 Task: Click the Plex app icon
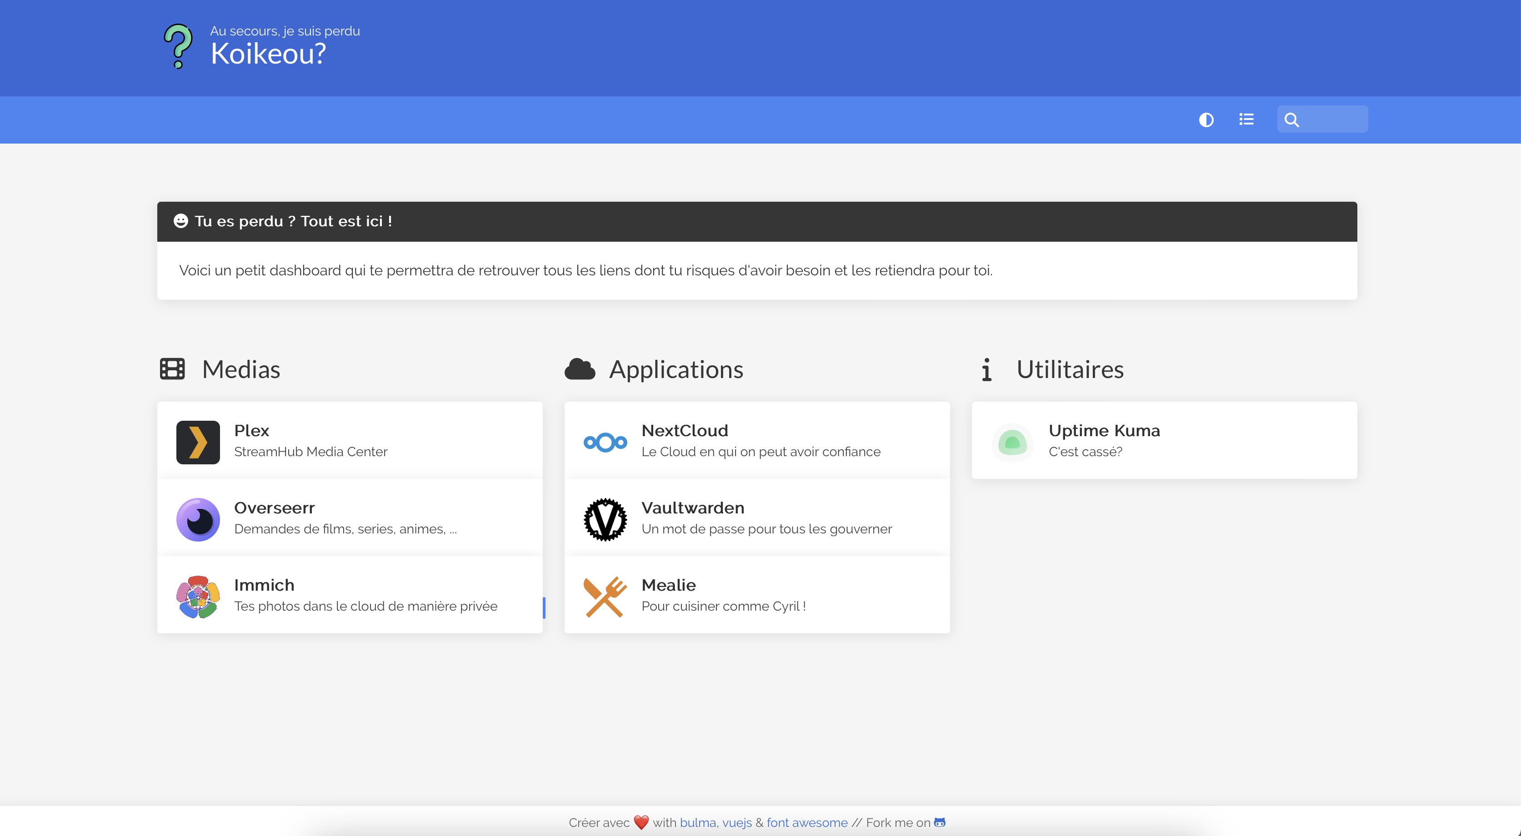198,442
